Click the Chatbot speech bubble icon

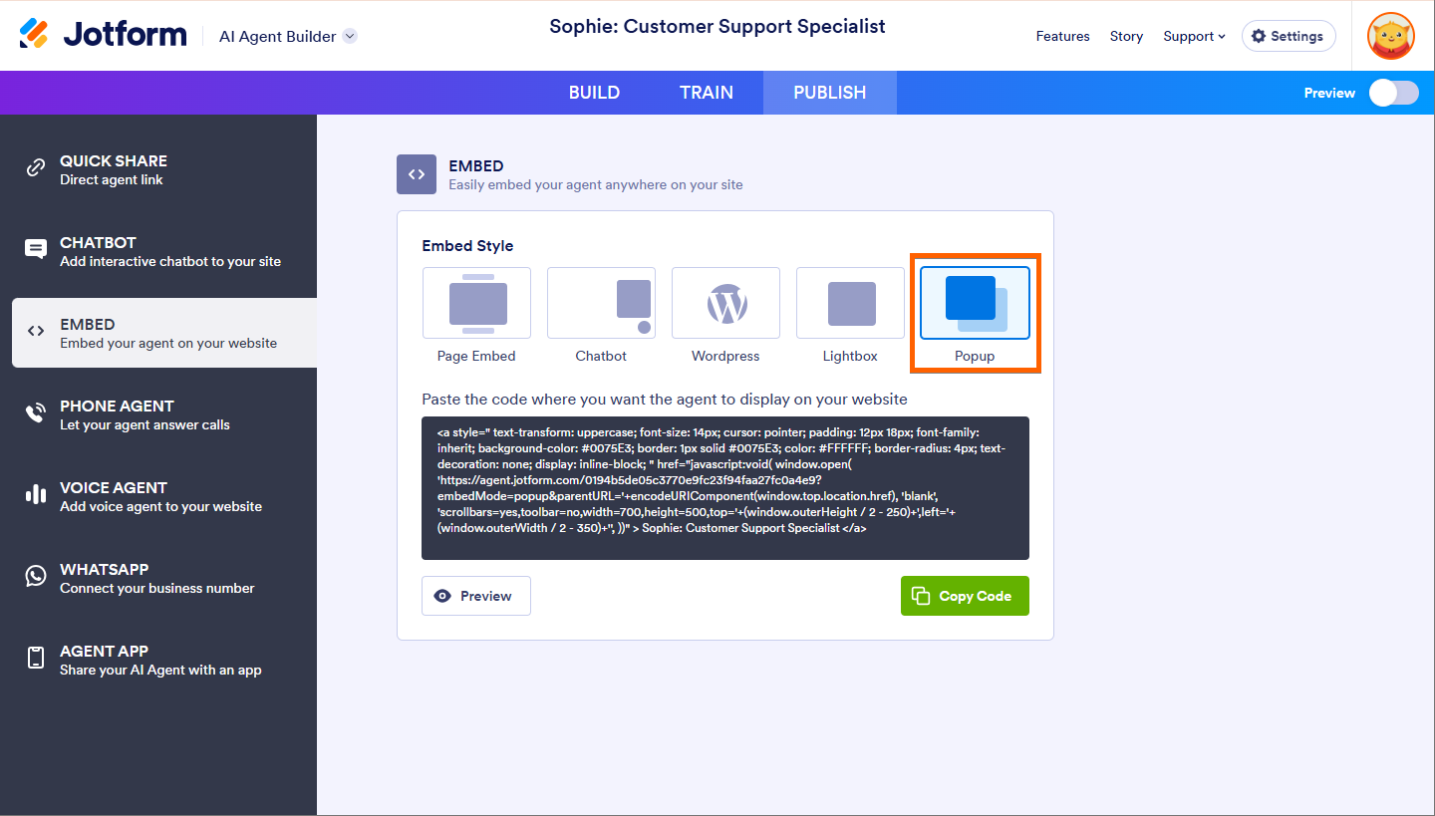[x=36, y=249]
